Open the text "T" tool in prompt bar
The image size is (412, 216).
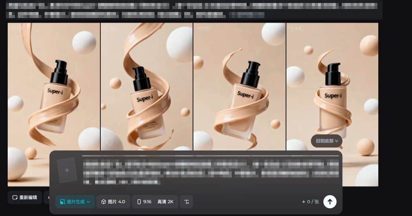(x=186, y=202)
